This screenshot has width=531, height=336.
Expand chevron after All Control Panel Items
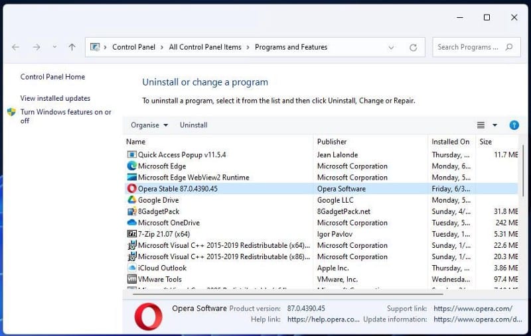click(x=248, y=47)
